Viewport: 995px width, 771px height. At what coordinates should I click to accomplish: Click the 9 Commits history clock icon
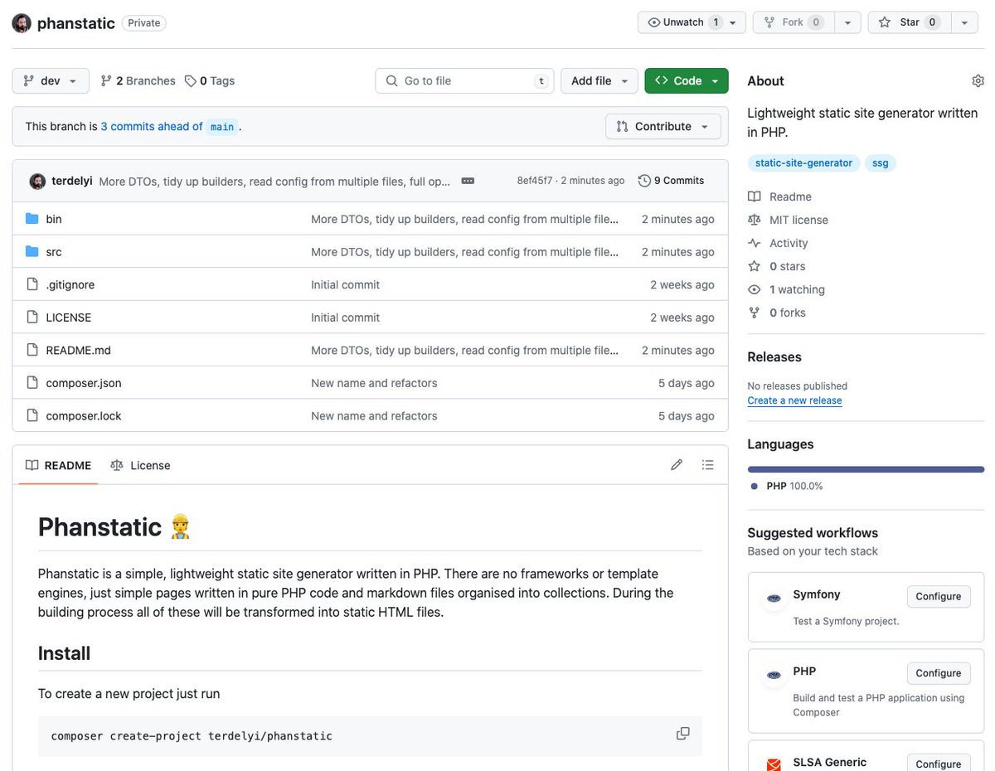pyautogui.click(x=644, y=181)
